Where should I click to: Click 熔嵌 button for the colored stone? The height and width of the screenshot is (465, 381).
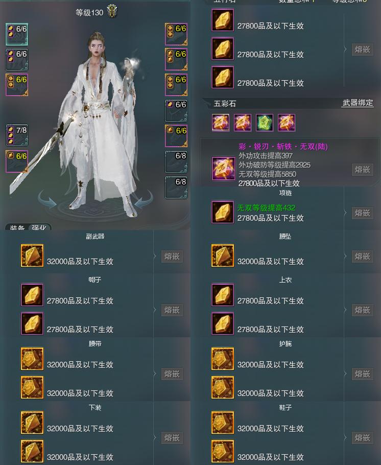pyautogui.click(x=362, y=169)
